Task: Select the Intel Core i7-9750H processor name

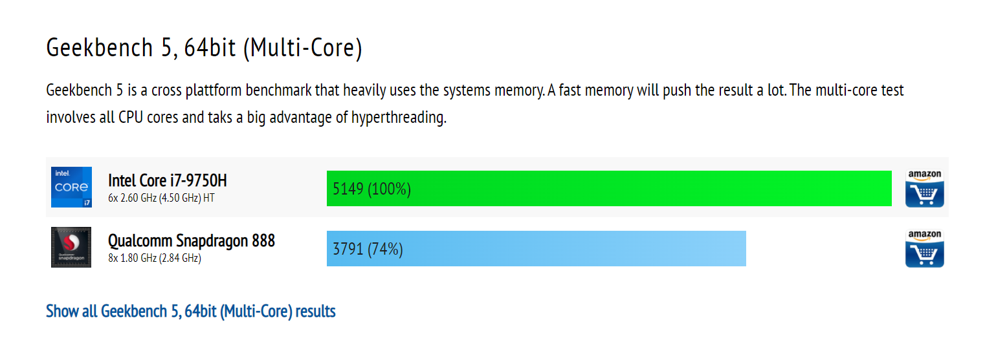Action: coord(168,180)
